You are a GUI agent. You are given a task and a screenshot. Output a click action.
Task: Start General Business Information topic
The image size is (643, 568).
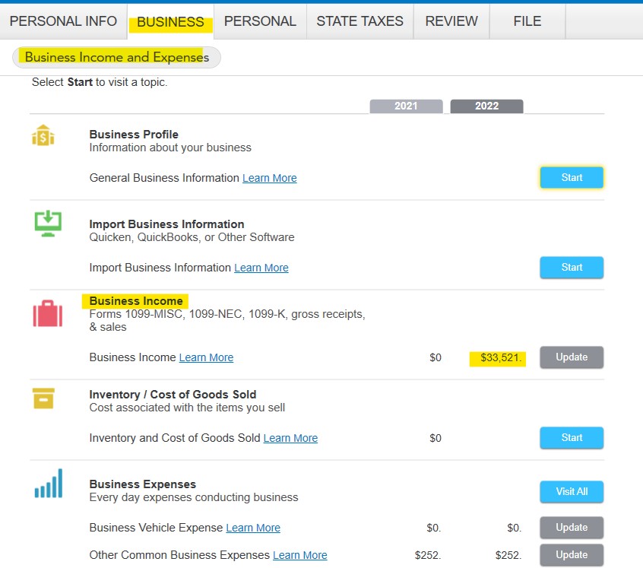pyautogui.click(x=572, y=178)
